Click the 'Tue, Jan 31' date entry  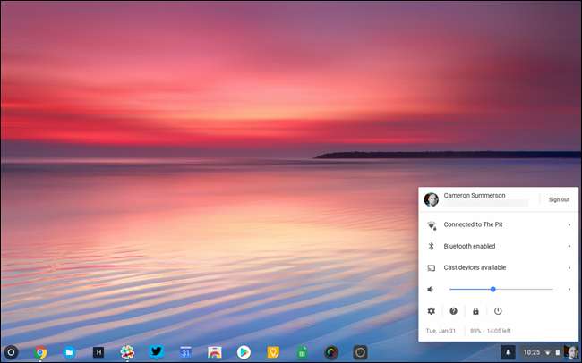click(x=439, y=330)
